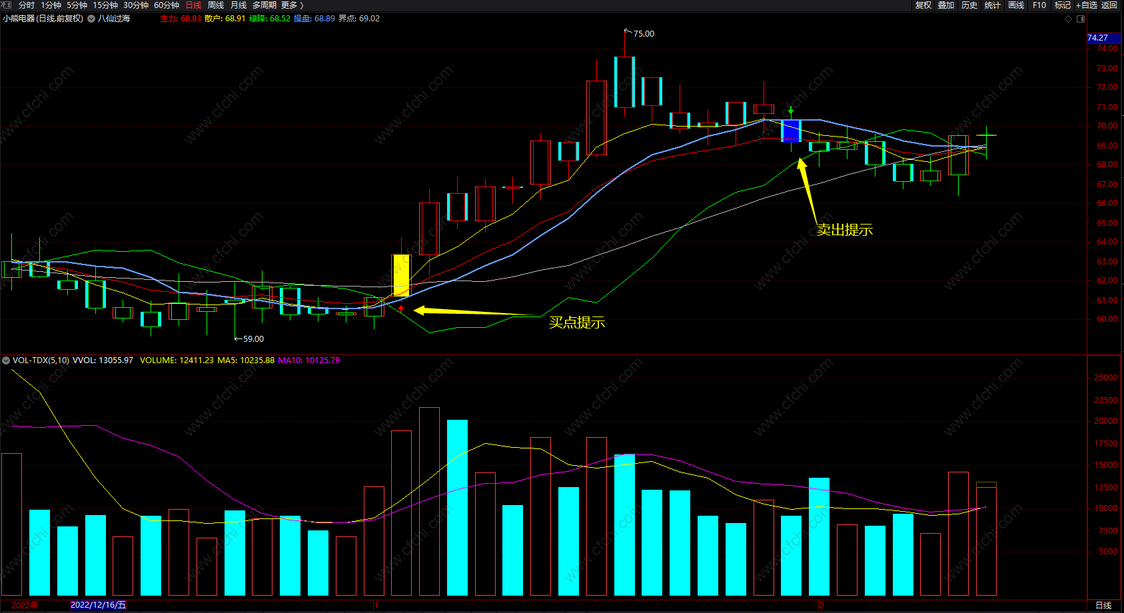Click the 60.00 price axis label
This screenshot has height=613, width=1124.
point(1107,319)
